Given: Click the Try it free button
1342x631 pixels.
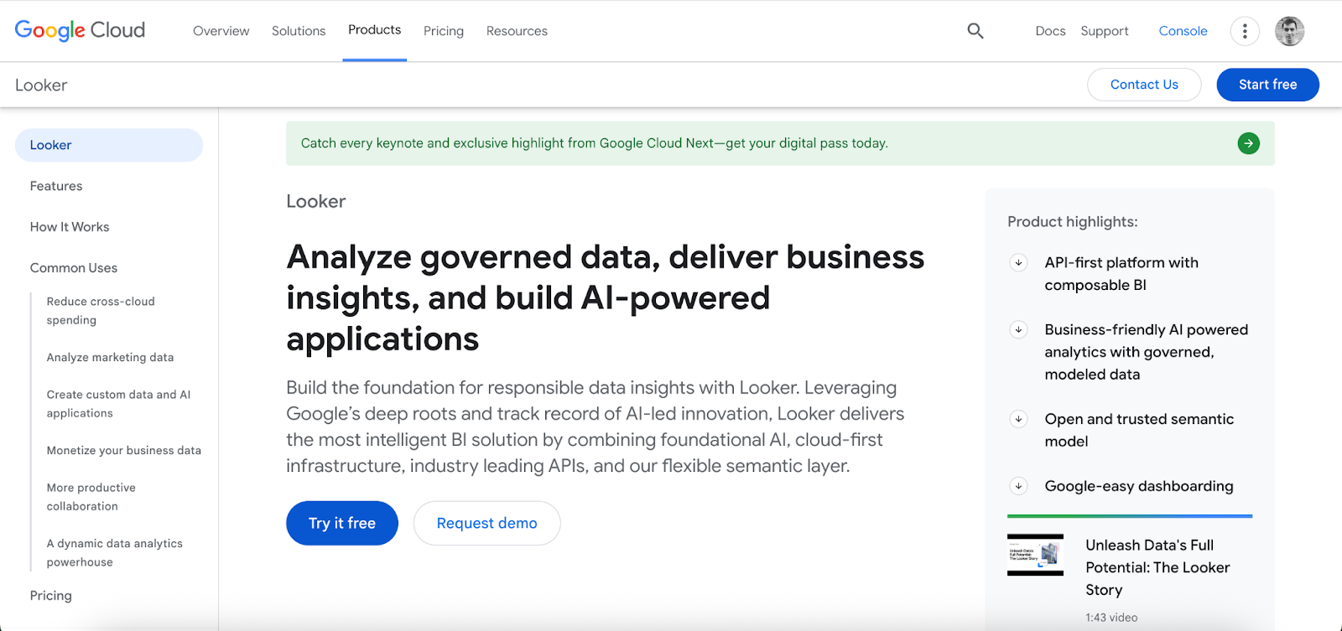Looking at the screenshot, I should tap(342, 523).
